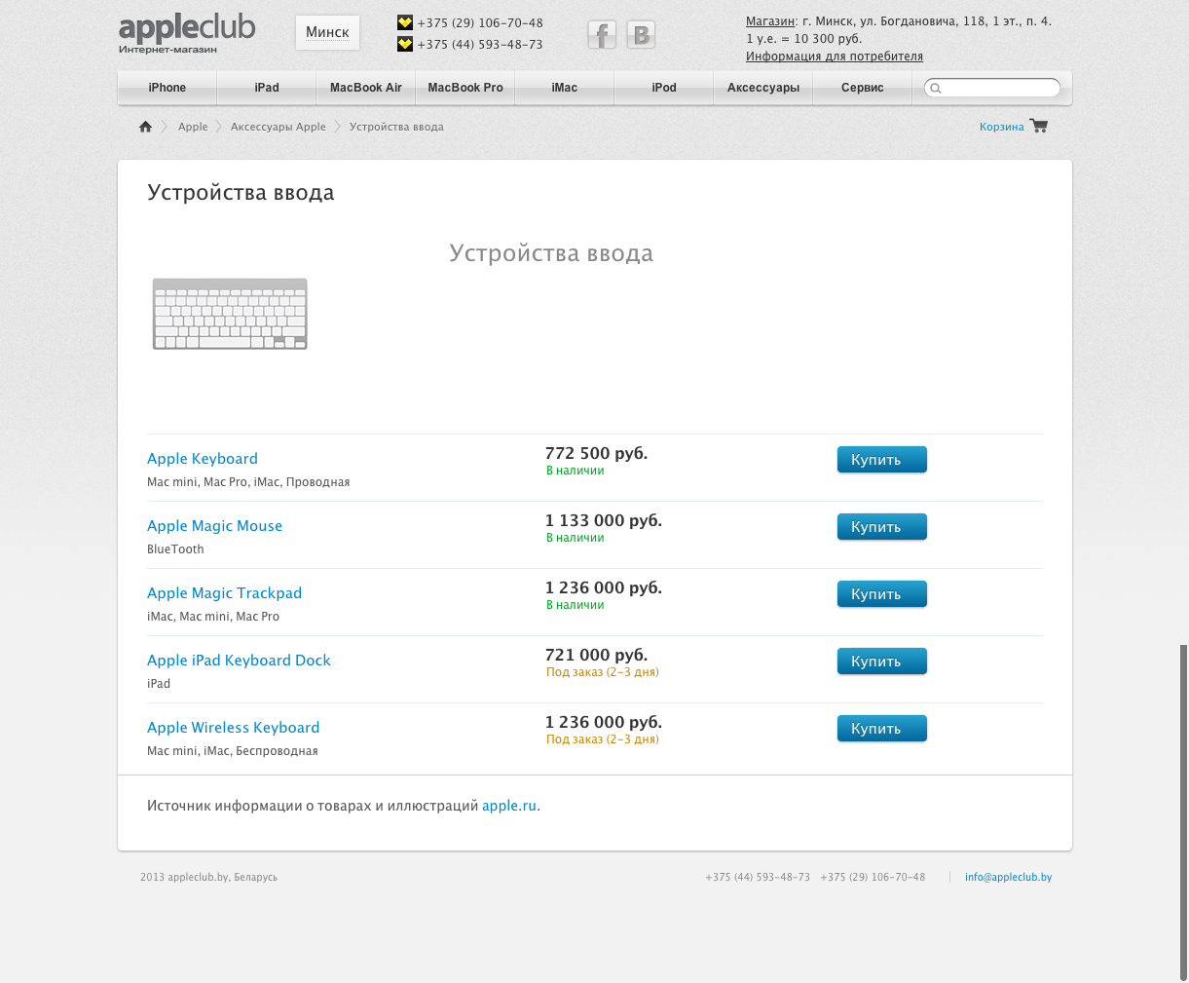Click the phone number +375 (29) 106-70-48 in header

coord(480,23)
